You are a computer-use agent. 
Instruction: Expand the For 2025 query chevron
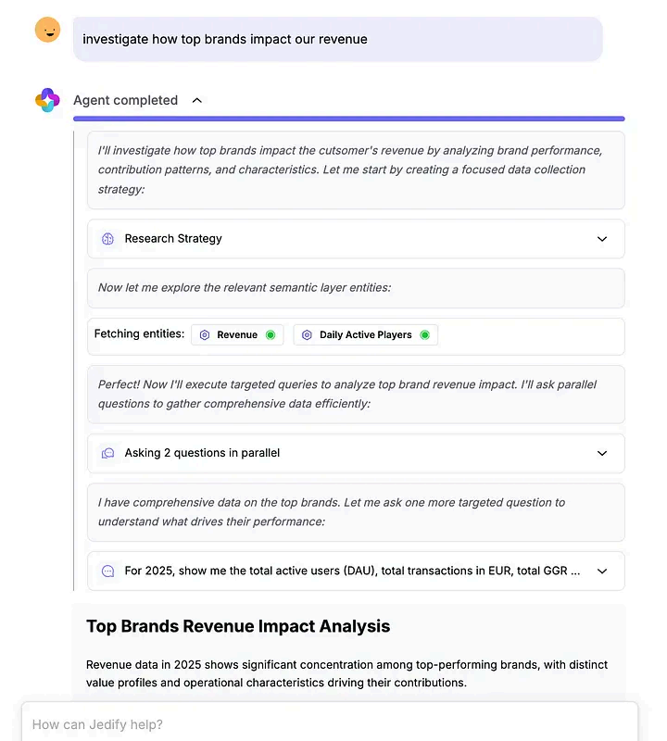tap(602, 571)
